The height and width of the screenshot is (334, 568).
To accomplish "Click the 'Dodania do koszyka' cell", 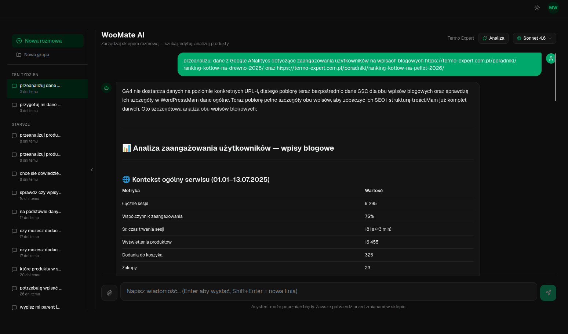I will pyautogui.click(x=142, y=255).
